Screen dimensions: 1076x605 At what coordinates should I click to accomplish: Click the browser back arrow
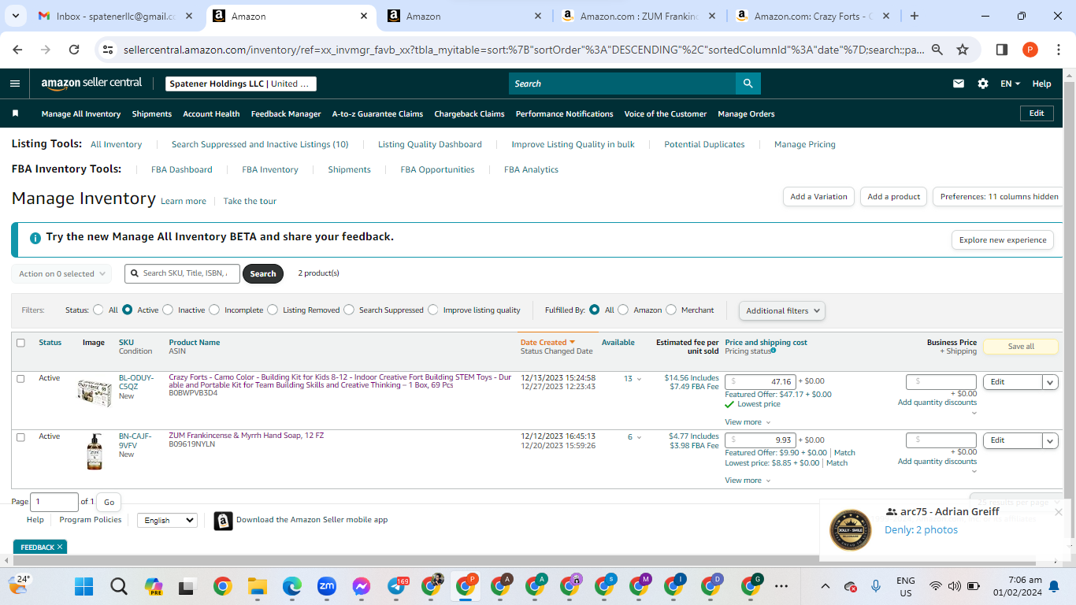coord(18,50)
